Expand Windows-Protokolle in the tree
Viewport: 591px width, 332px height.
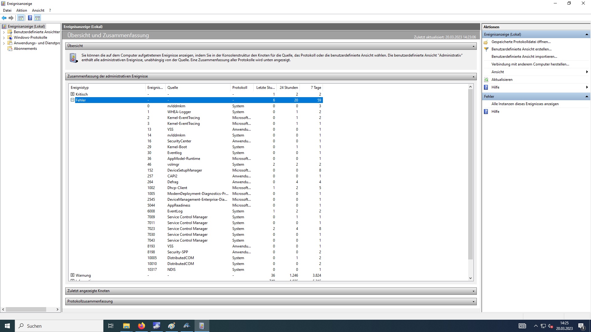(x=4, y=38)
